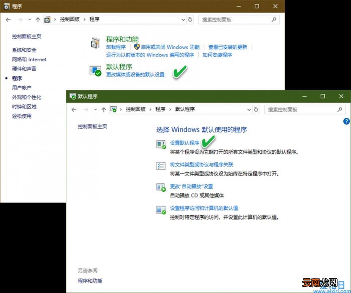Image resolution: width=351 pixels, height=293 pixels.
Task: Go up one level in 默认程序 window
Action: point(103,110)
